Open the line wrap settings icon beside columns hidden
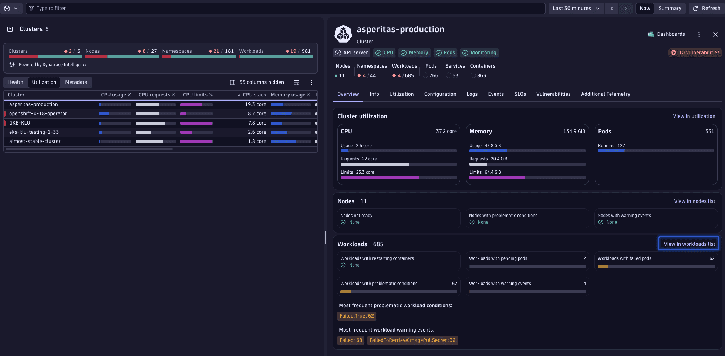 (x=296, y=82)
